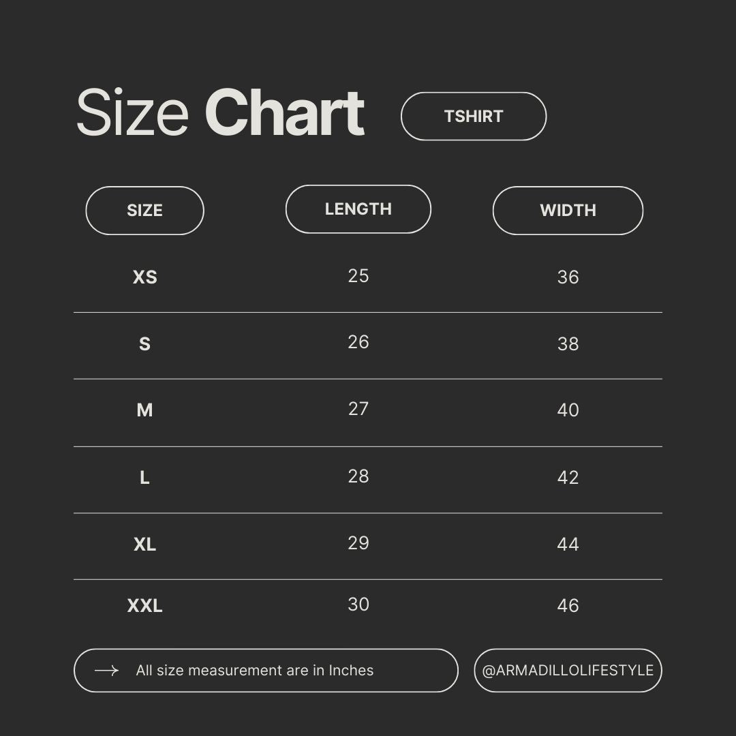Click the S width value 38

(x=568, y=344)
